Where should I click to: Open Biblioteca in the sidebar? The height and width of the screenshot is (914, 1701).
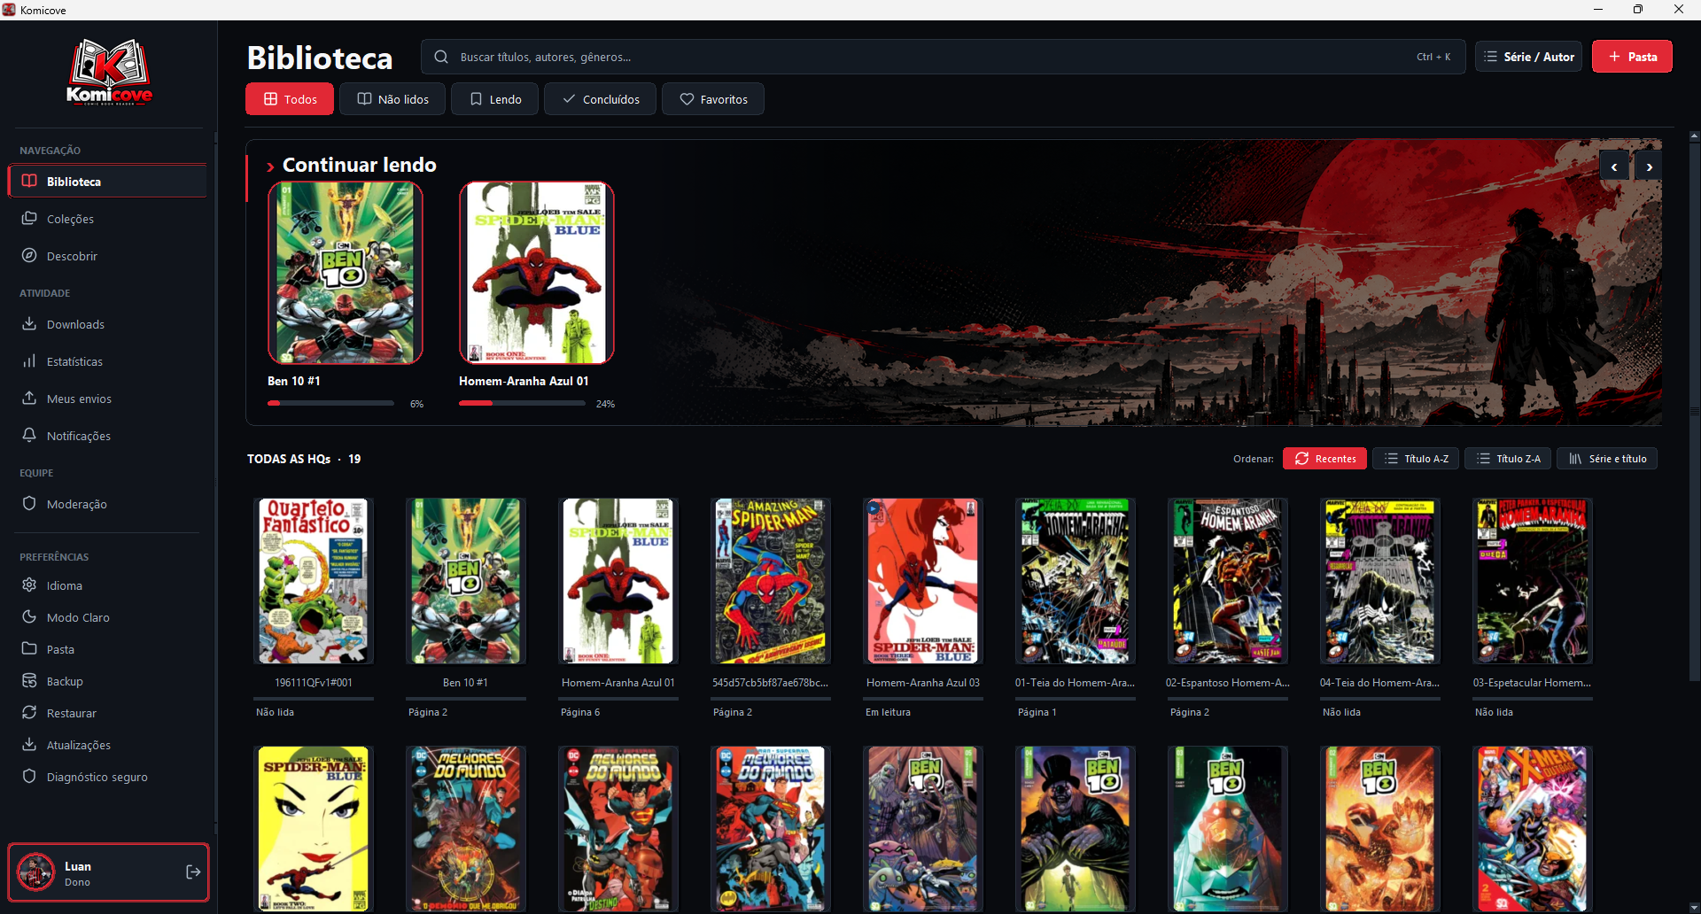tap(107, 182)
